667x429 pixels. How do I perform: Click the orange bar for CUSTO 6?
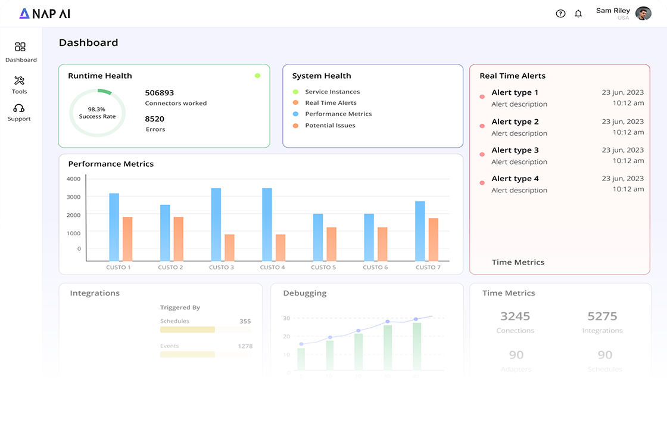point(382,244)
